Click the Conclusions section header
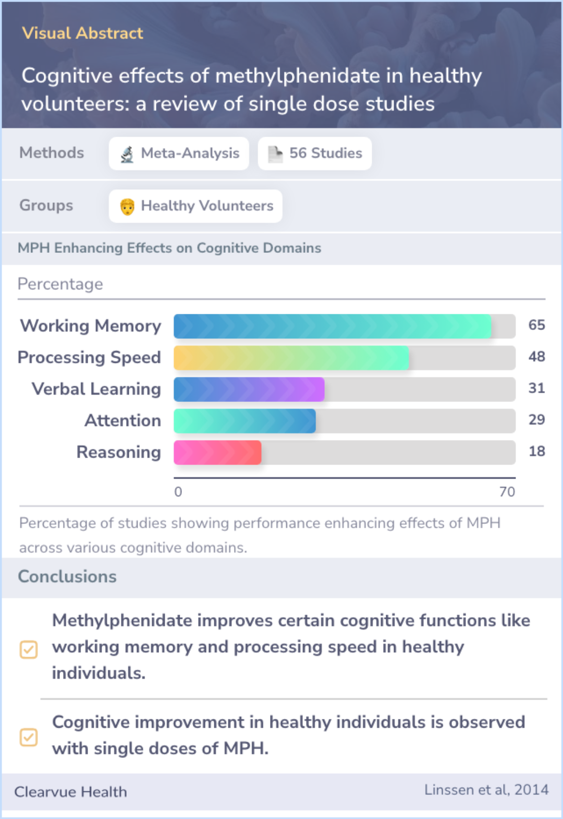Viewport: 563px width, 819px height. [x=67, y=577]
